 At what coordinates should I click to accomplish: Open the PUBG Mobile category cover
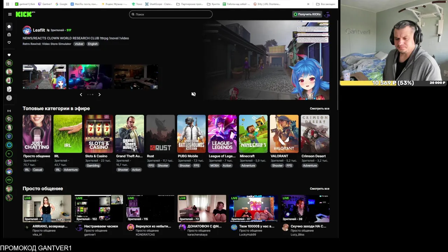click(191, 134)
